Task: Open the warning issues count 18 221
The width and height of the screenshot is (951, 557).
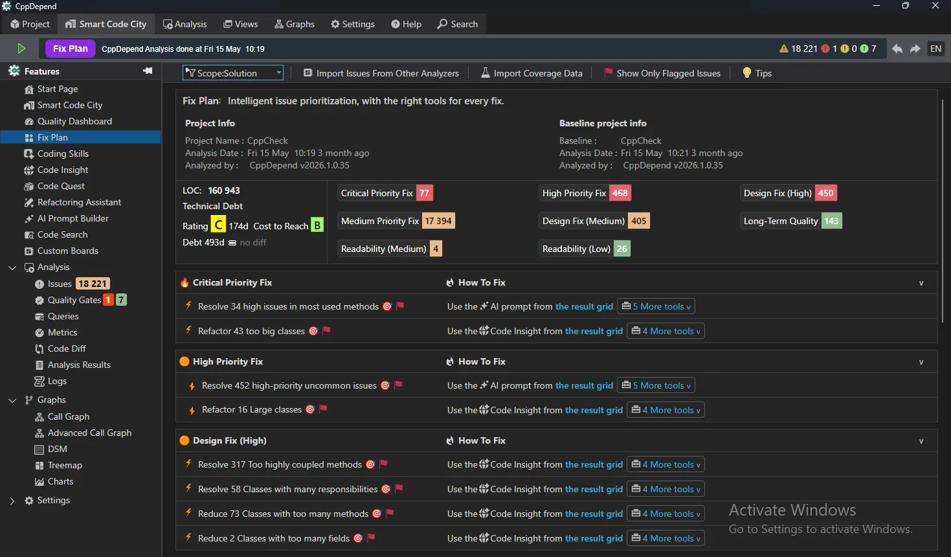Action: coord(799,49)
